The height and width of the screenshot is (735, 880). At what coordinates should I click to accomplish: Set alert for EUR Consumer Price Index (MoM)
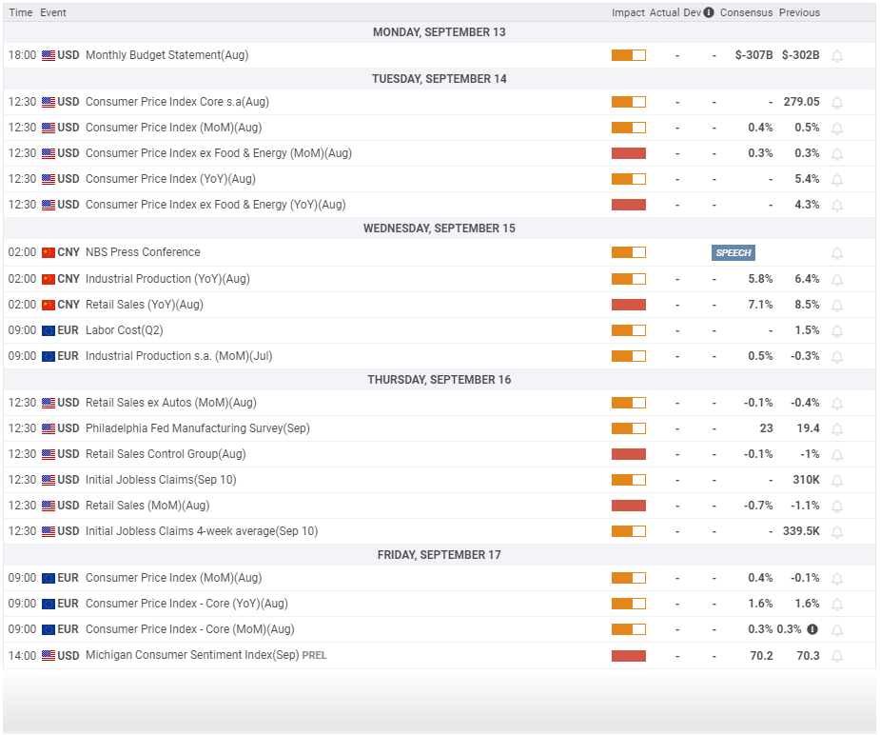[x=837, y=578]
